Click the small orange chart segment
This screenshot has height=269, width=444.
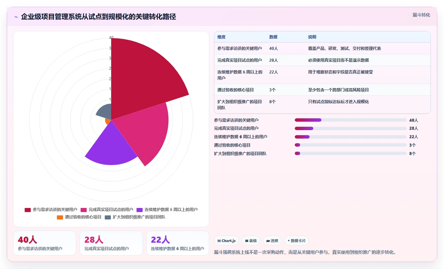108,121
